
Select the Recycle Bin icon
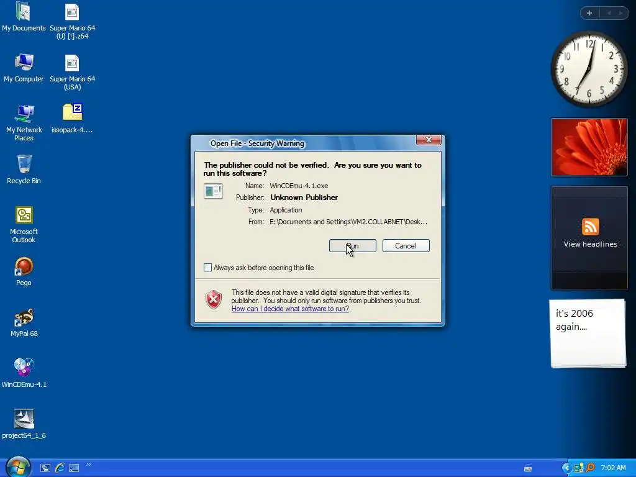(x=24, y=170)
